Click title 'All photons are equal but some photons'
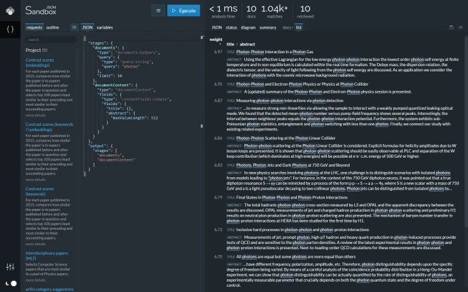The width and height of the screenshot is (468, 292). (296, 257)
